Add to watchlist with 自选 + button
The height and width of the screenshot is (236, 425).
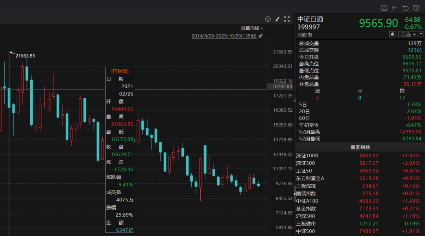point(408,34)
